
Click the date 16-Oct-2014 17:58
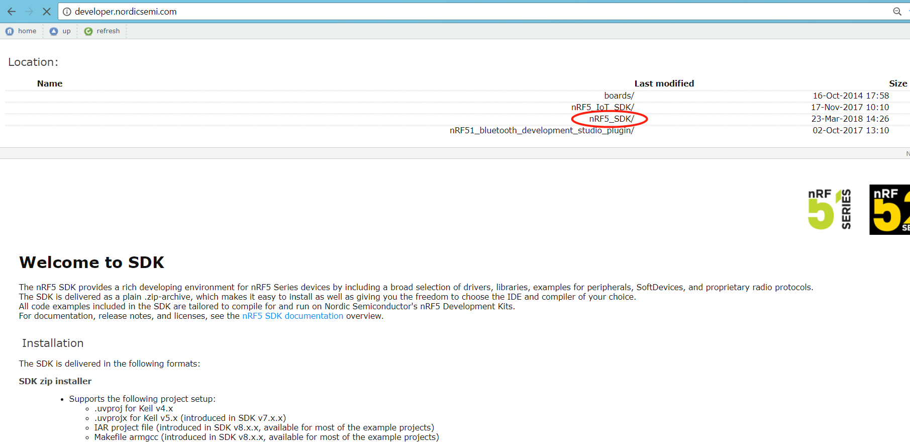851,96
